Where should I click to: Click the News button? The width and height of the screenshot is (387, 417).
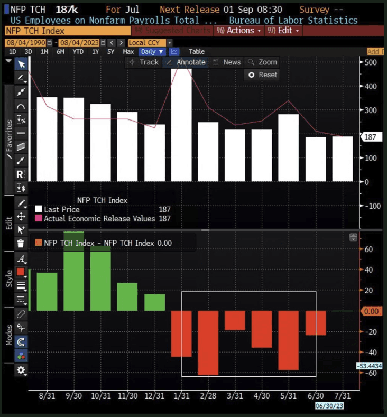pyautogui.click(x=227, y=62)
